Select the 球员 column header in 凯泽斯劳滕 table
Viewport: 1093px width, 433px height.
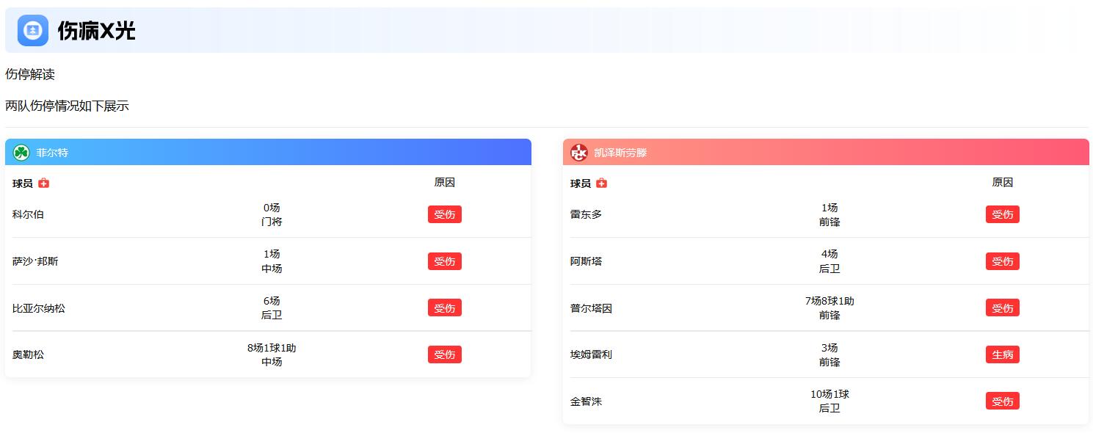580,183
